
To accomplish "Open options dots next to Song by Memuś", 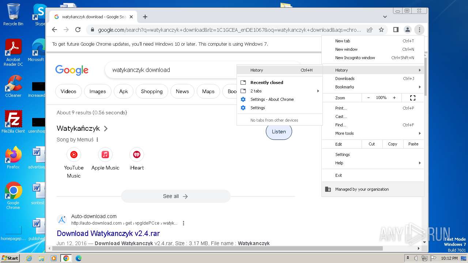I will click(97, 140).
